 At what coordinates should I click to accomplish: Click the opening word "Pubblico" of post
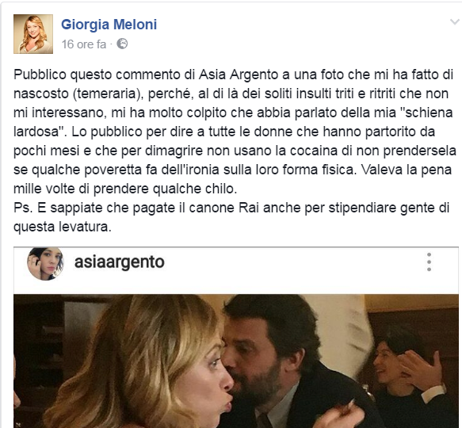(40, 75)
